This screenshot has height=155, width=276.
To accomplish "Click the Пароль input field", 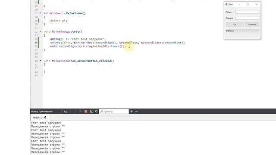I will coord(247,18).
